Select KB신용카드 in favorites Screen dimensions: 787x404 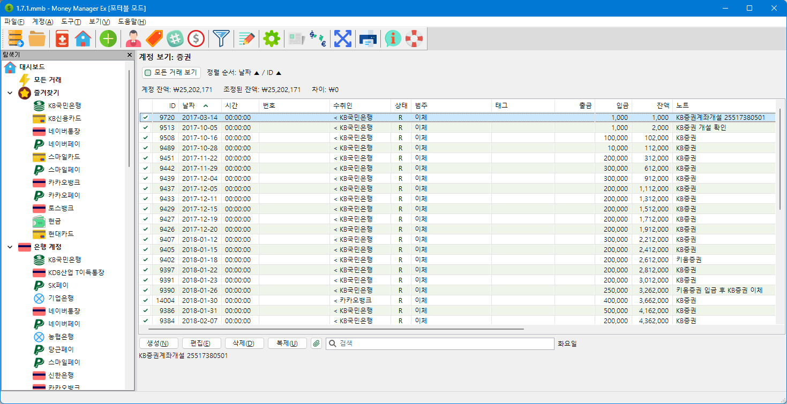point(65,118)
